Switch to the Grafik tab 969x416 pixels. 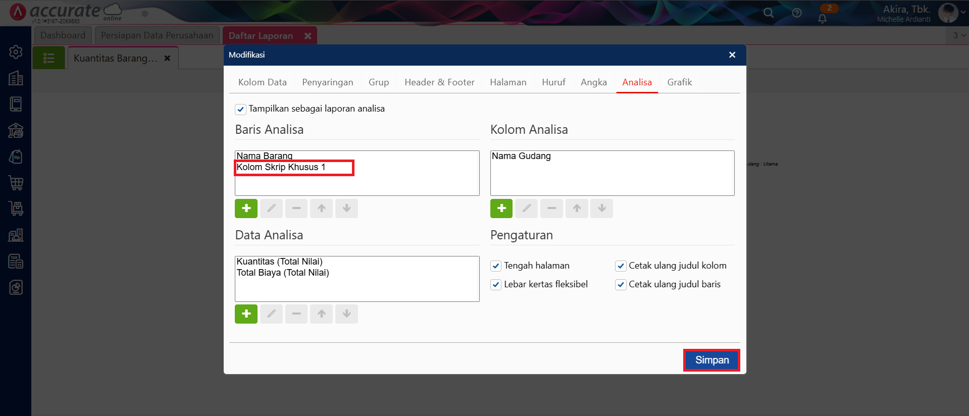(x=679, y=82)
